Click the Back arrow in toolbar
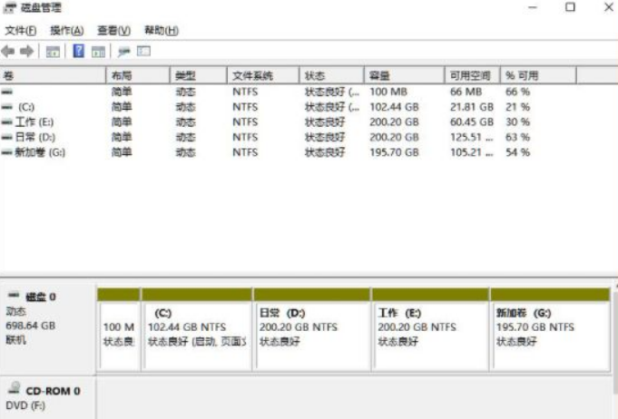Image resolution: width=618 pixels, height=419 pixels. tap(8, 52)
